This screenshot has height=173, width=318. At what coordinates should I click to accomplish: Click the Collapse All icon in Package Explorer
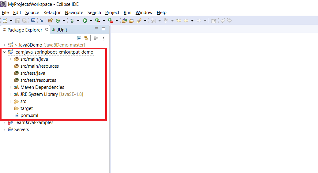point(79,38)
